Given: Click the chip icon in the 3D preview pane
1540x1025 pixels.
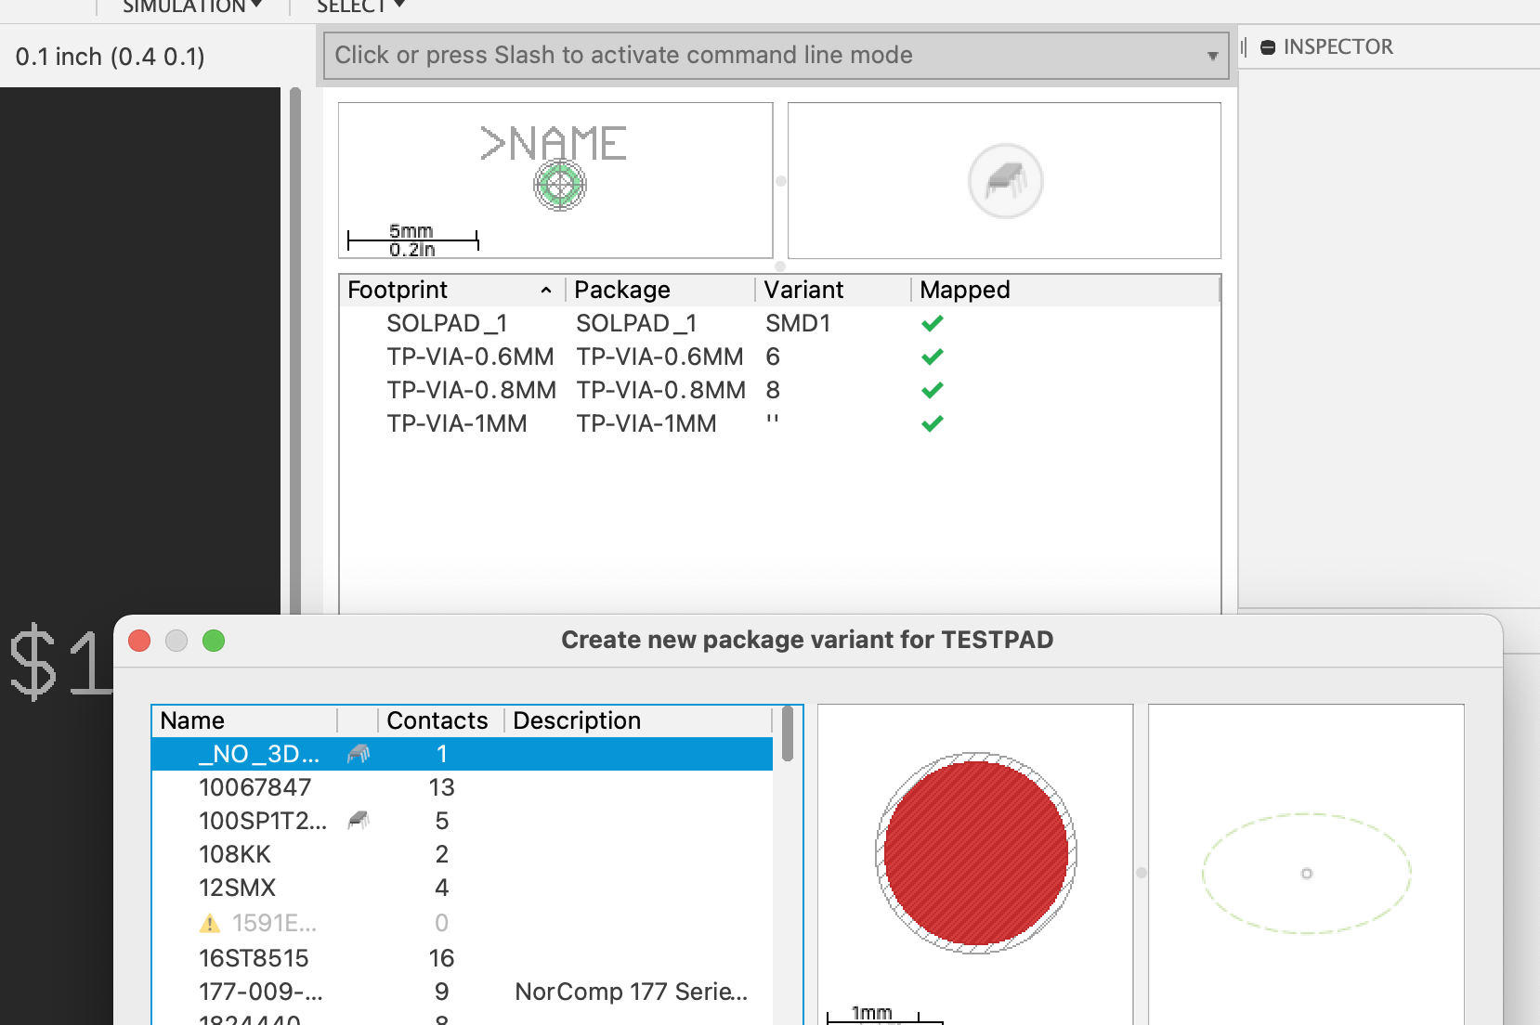Looking at the screenshot, I should point(1005,180).
